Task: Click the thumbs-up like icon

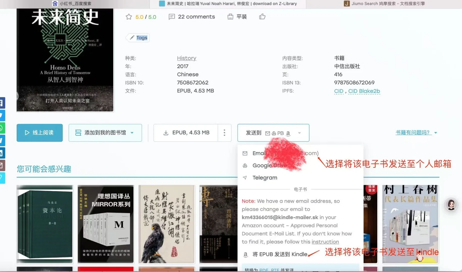Action: coord(262,17)
